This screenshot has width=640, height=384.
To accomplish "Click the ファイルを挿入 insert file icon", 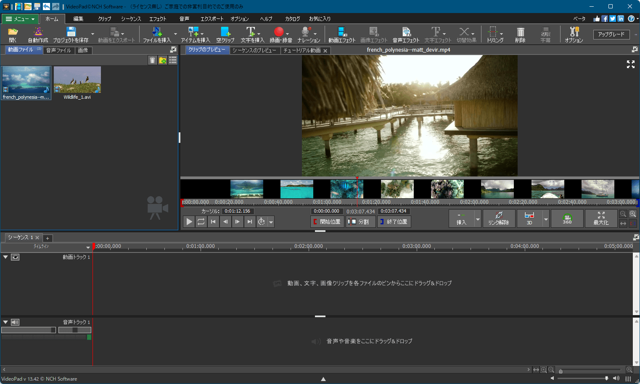I will [x=157, y=34].
